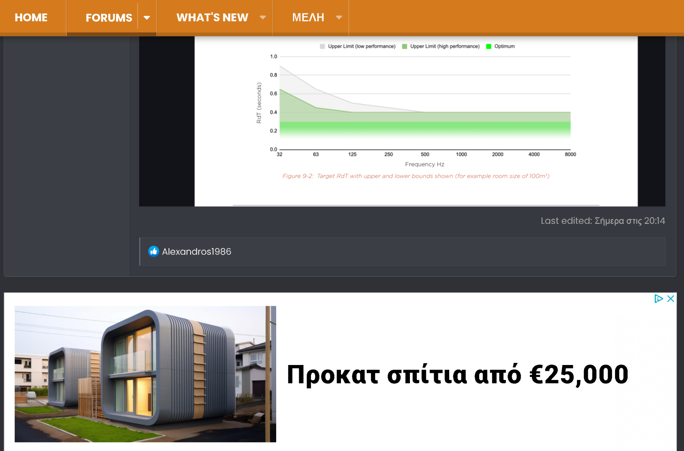This screenshot has width=684, height=451.
Task: Click the AdChoices triangle icon
Action: click(659, 299)
